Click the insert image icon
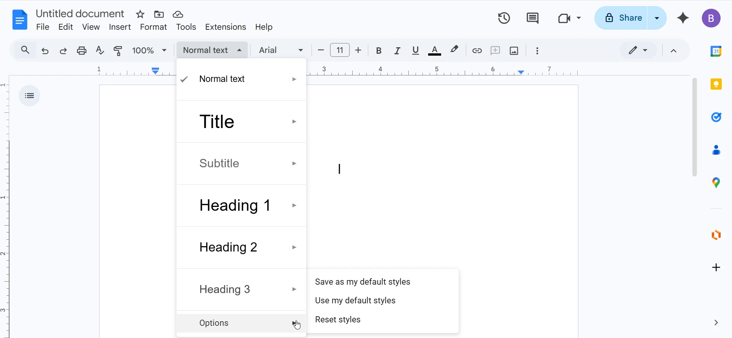 pyautogui.click(x=514, y=51)
